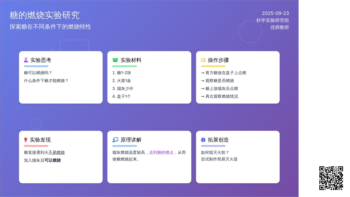Click the green box icon beside 实验材料
This screenshot has width=350, height=197.
pyautogui.click(x=115, y=60)
